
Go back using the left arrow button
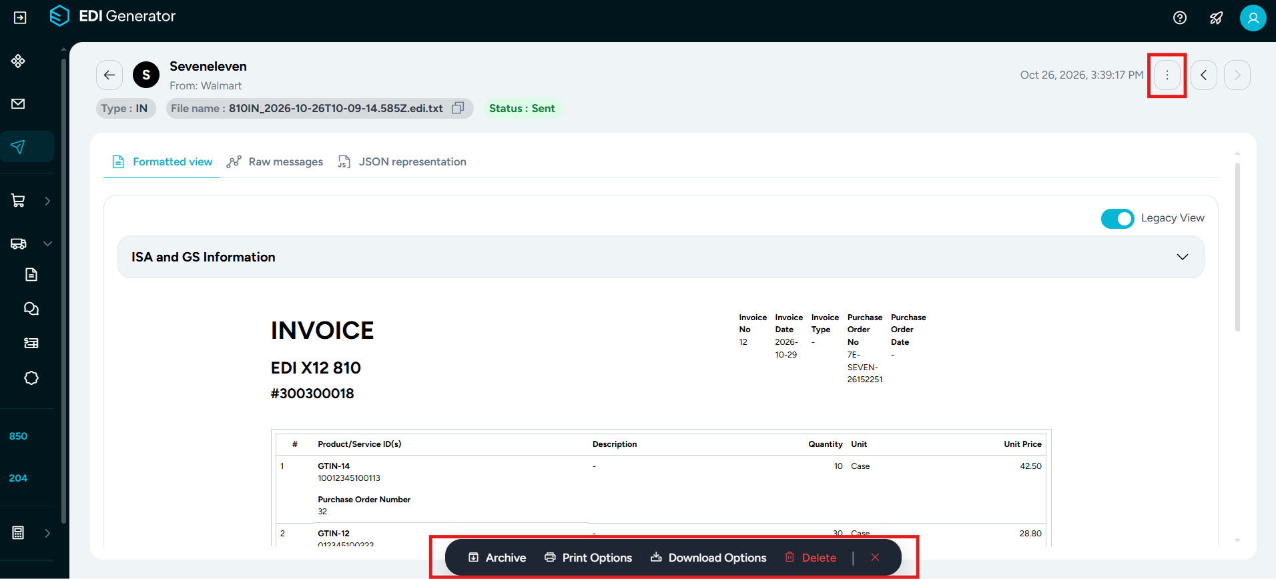(109, 75)
